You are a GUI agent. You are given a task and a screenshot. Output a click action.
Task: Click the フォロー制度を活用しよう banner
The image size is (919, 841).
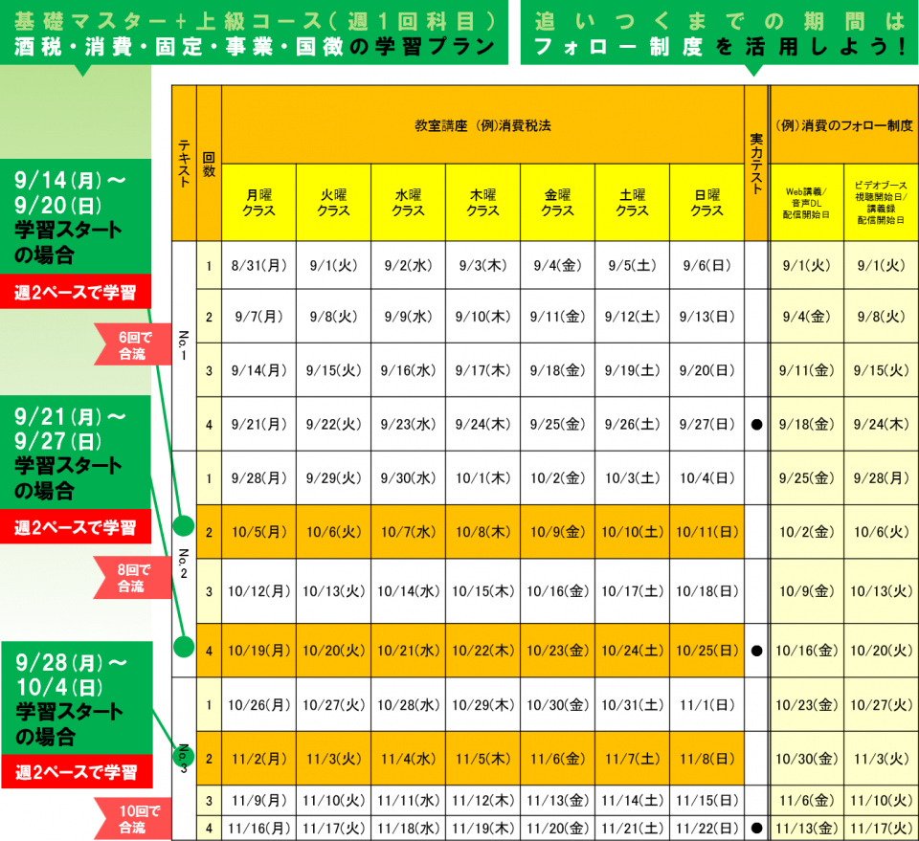pyautogui.click(x=719, y=34)
